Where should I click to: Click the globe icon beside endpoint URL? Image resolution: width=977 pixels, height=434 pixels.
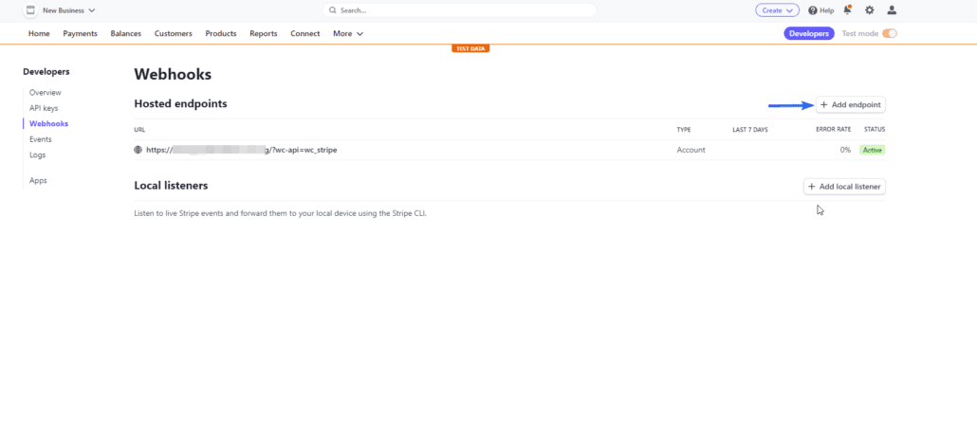point(138,150)
